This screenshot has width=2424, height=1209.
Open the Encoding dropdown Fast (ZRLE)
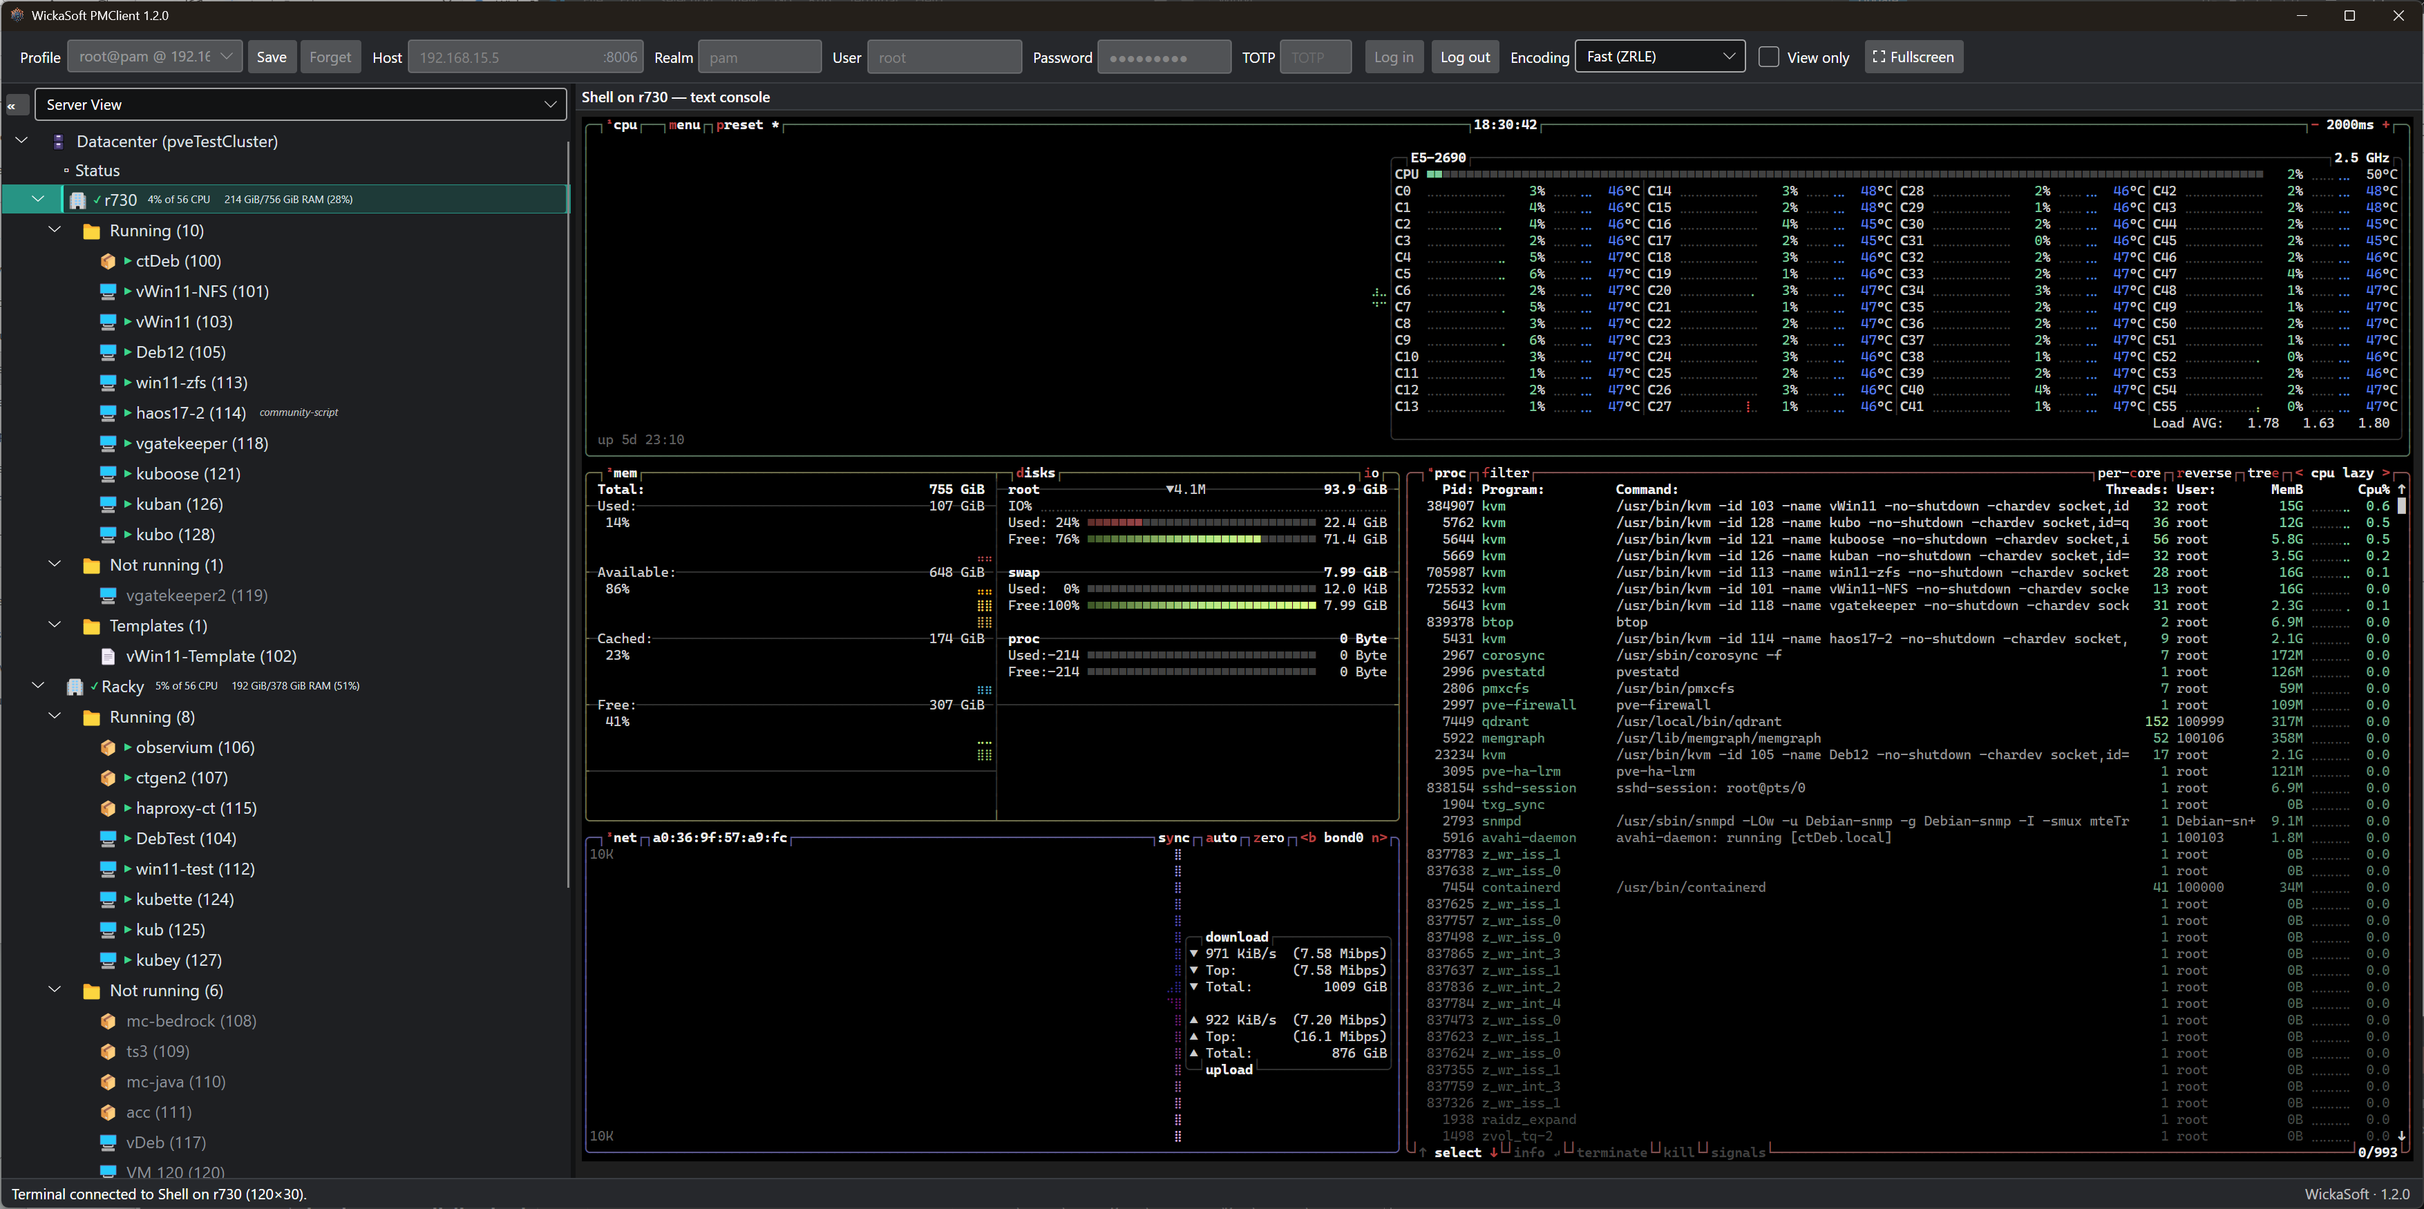(x=1660, y=57)
